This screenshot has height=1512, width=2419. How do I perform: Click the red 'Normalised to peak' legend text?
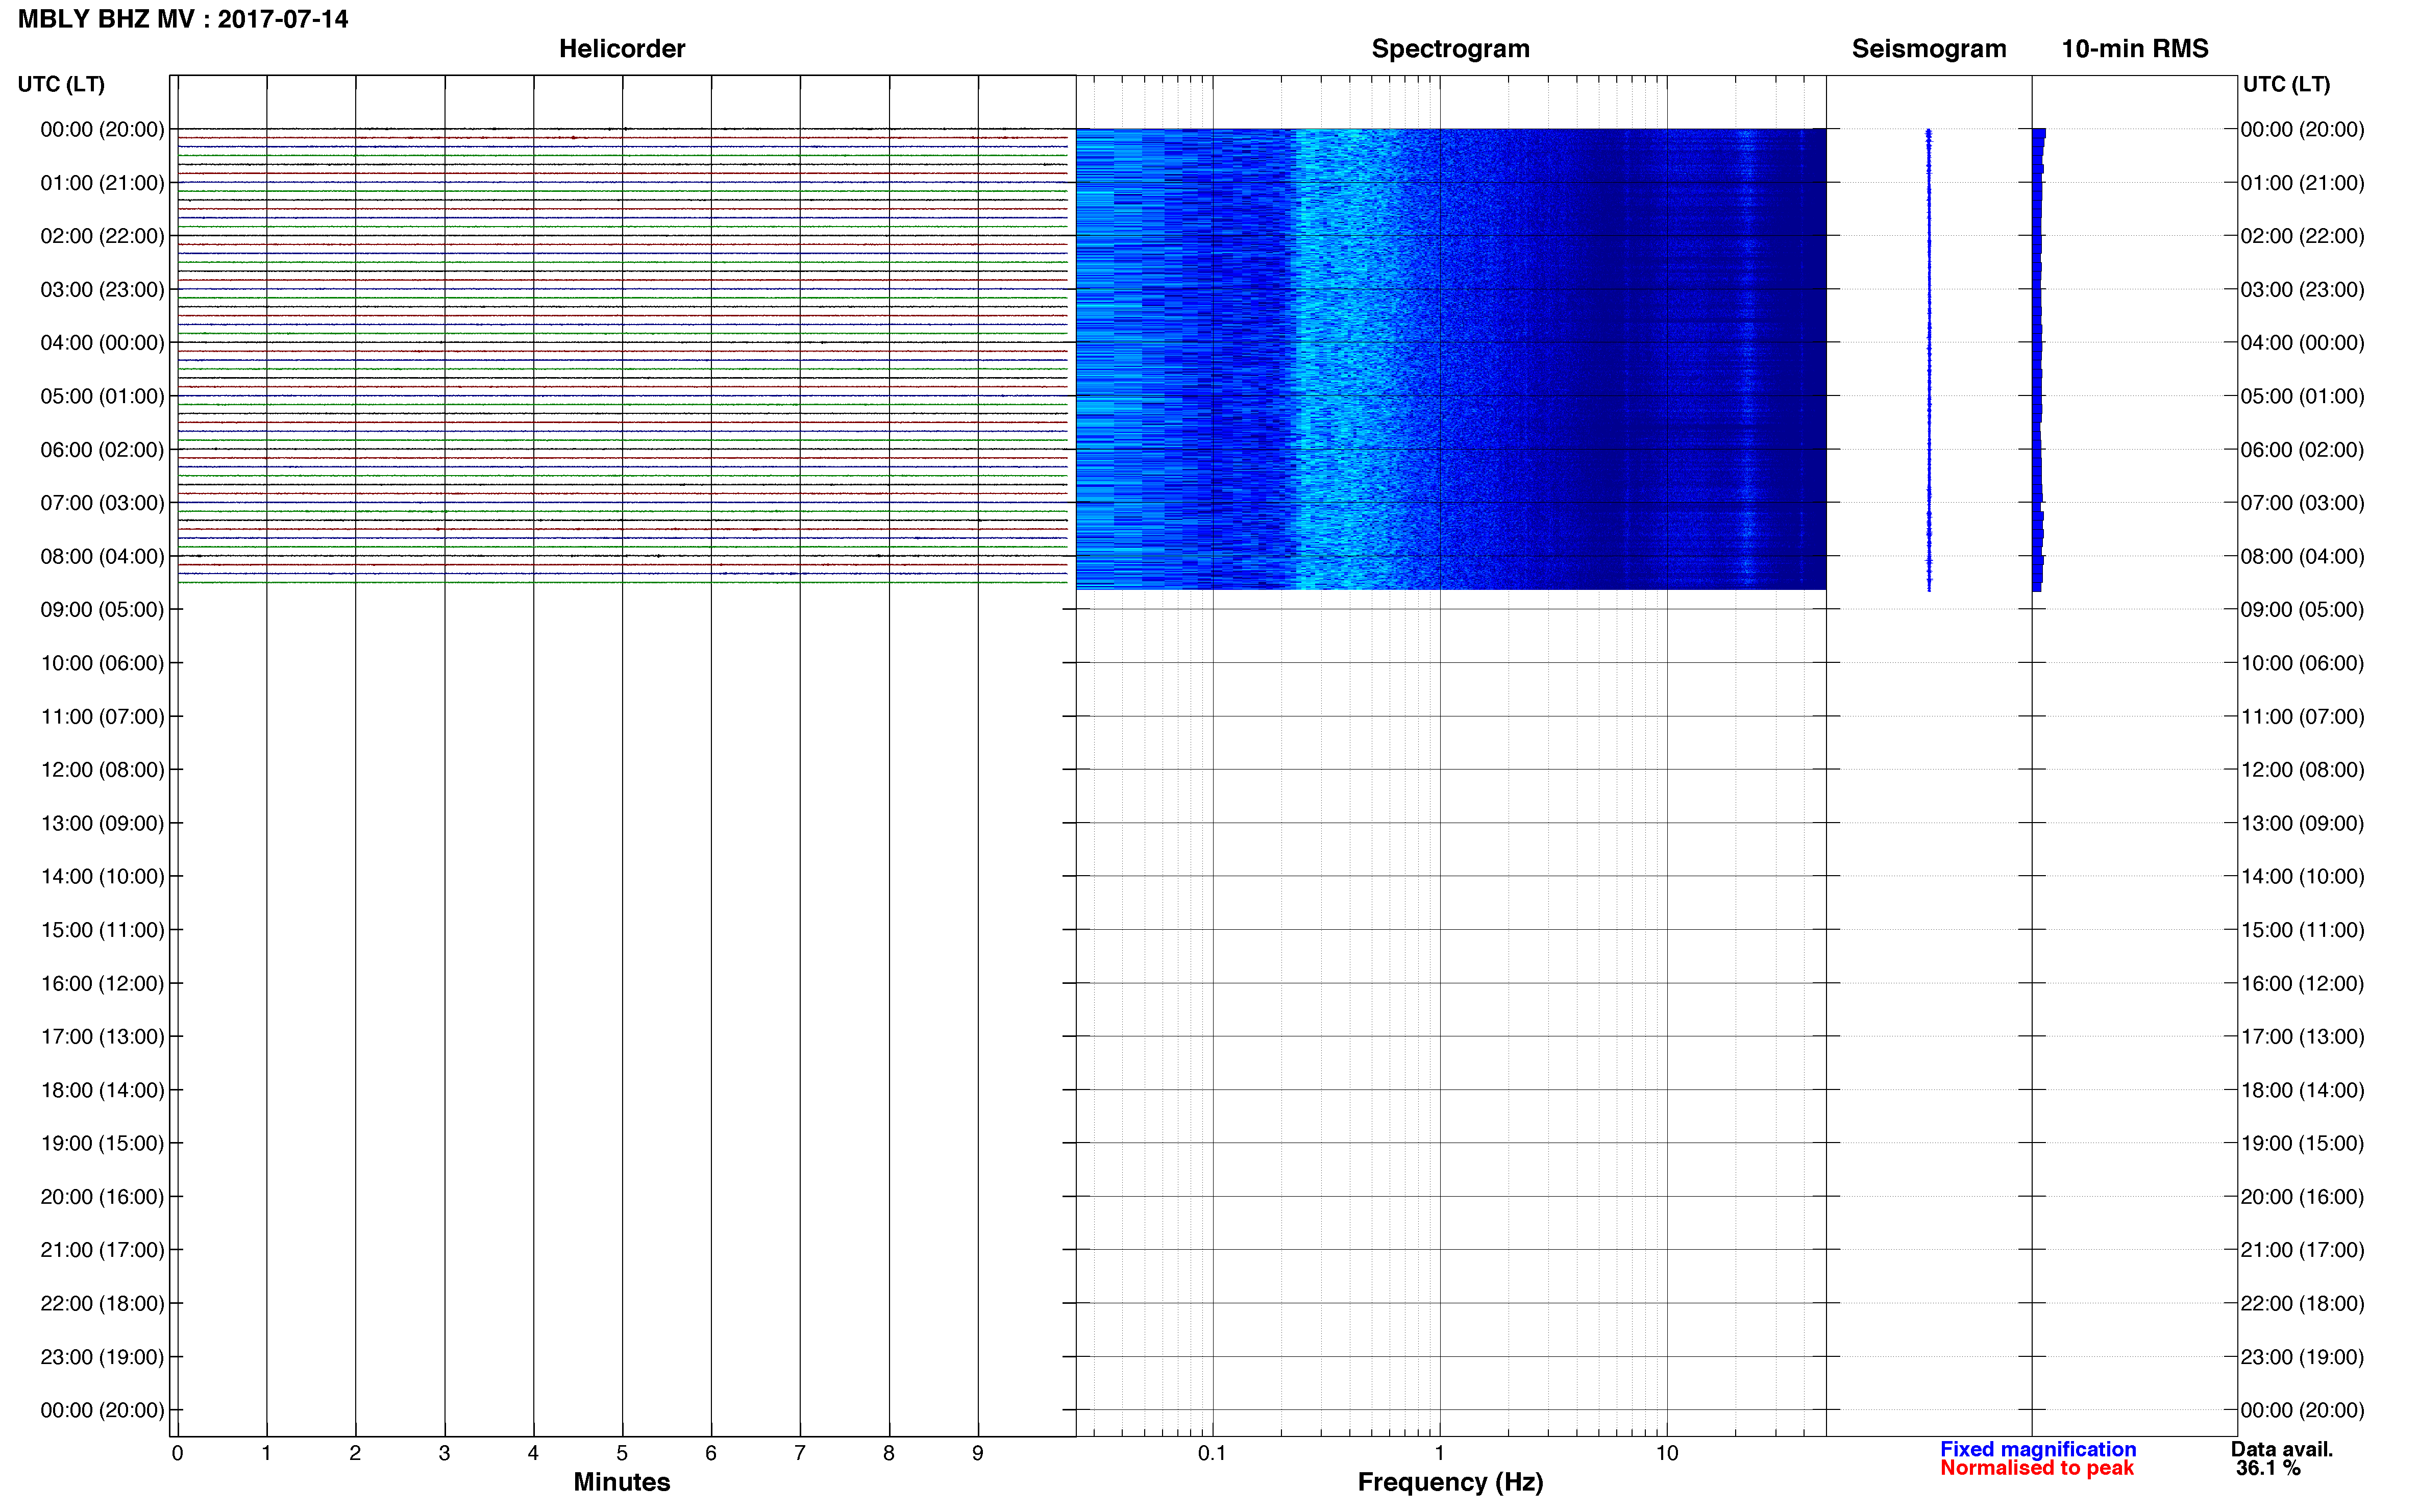(x=2037, y=1468)
